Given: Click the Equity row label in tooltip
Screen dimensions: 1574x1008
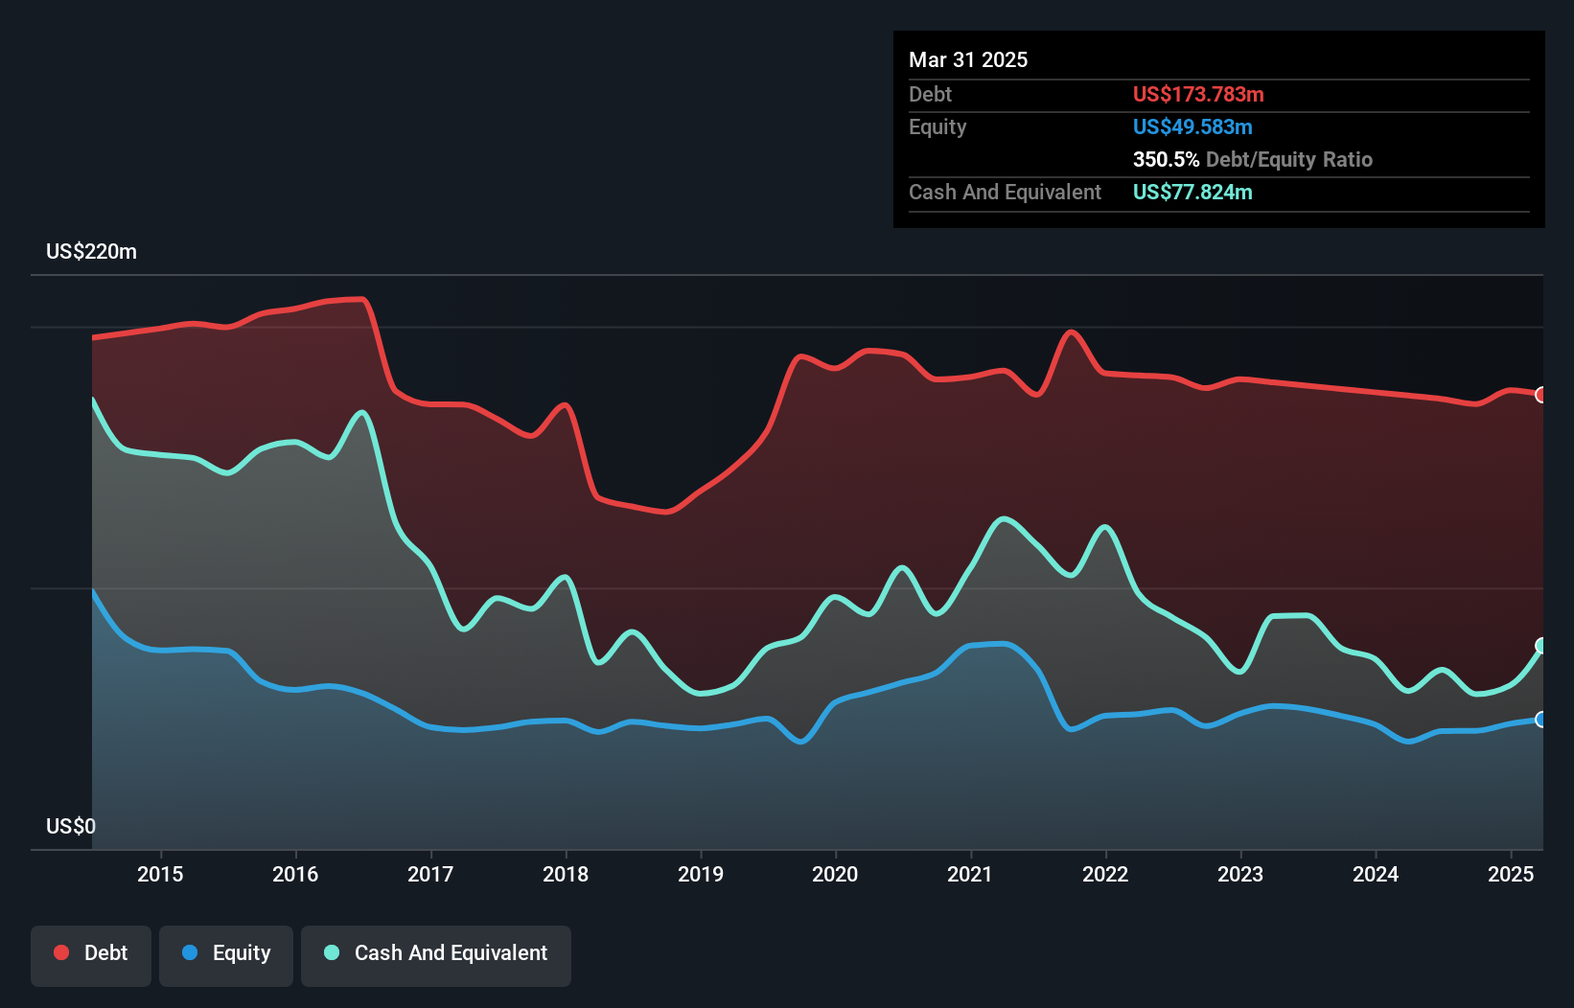Looking at the screenshot, I should (x=937, y=126).
